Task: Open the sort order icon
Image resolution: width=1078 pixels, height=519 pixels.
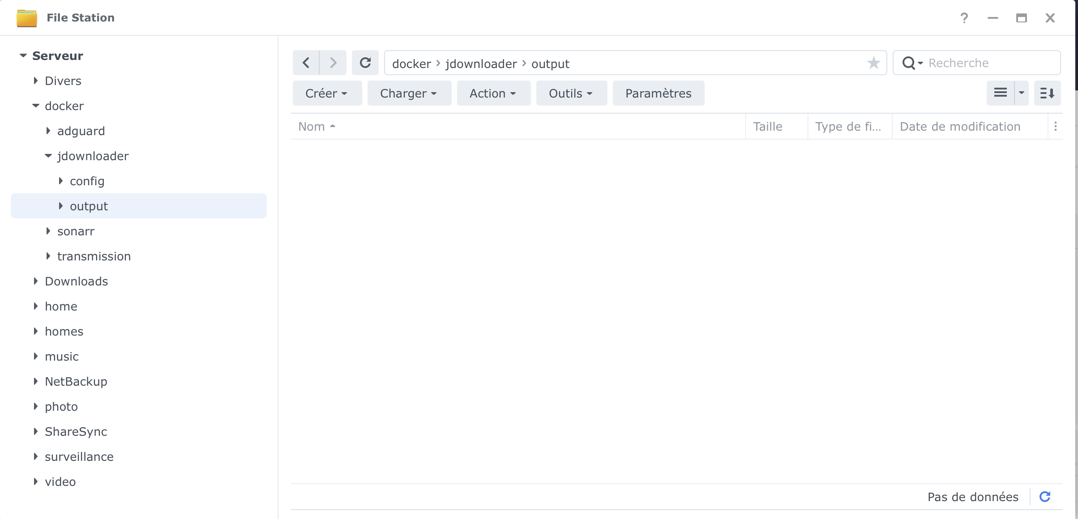Action: pyautogui.click(x=1047, y=93)
